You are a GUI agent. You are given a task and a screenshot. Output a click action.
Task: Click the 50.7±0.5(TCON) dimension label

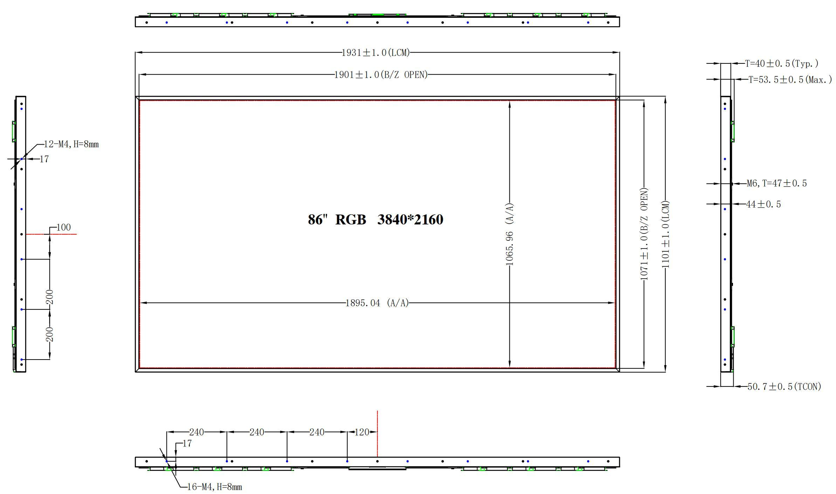pyautogui.click(x=784, y=387)
